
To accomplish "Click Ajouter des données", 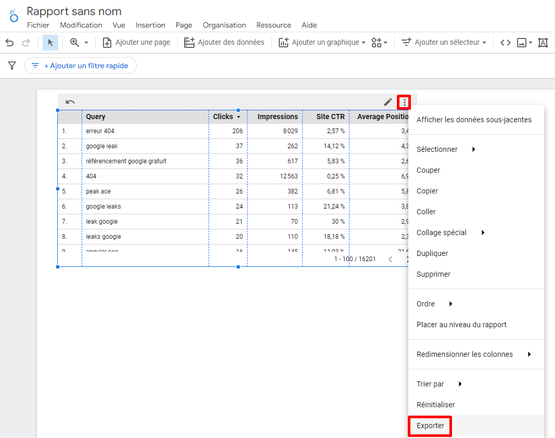I will pyautogui.click(x=224, y=43).
